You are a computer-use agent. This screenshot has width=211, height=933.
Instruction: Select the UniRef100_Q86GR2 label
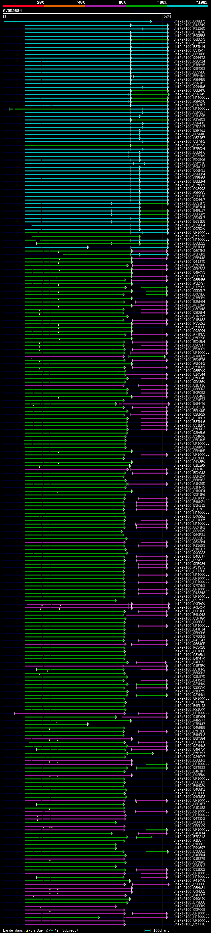[x=189, y=389]
